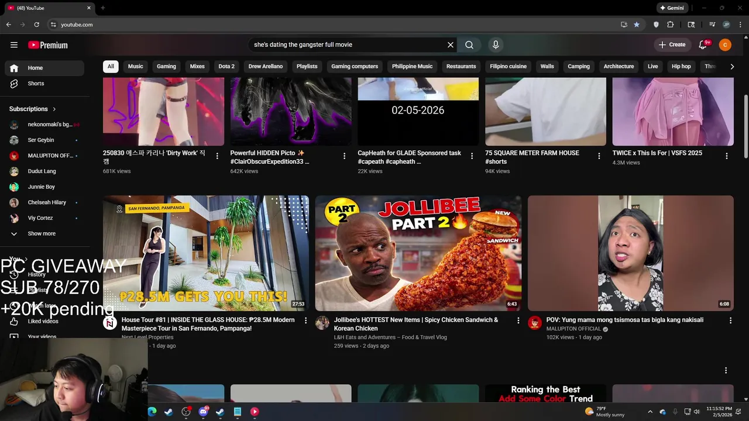The width and height of the screenshot is (749, 421).
Task: Play the Glass House tour thumbnail
Action: click(x=206, y=253)
